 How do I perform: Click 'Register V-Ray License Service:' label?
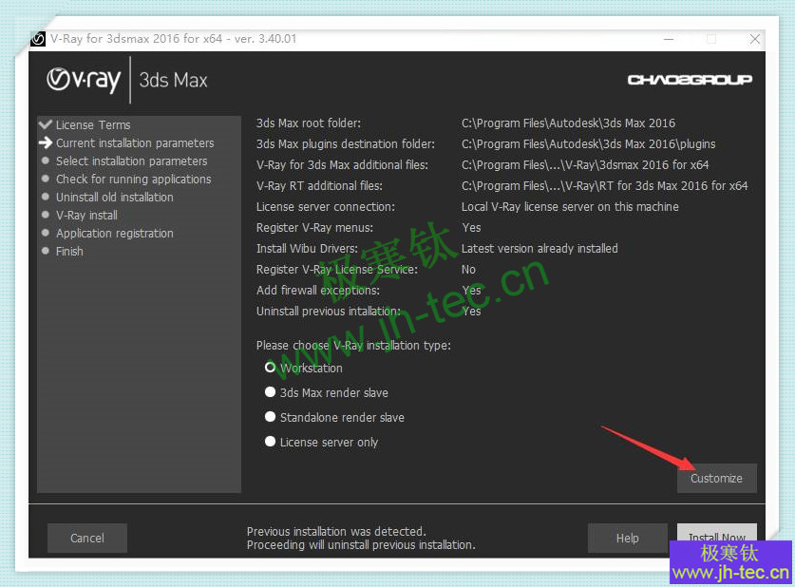coord(337,269)
